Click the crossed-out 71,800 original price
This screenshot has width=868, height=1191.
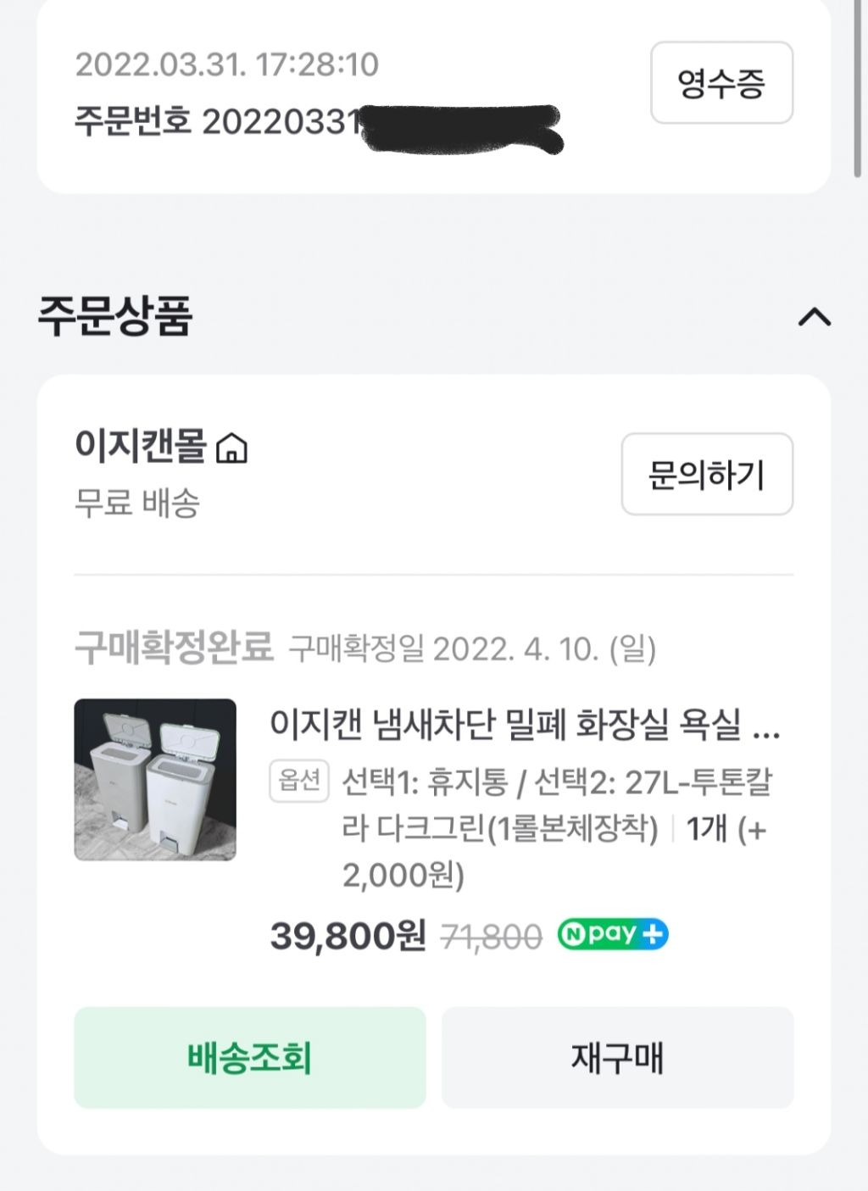pyautogui.click(x=492, y=937)
